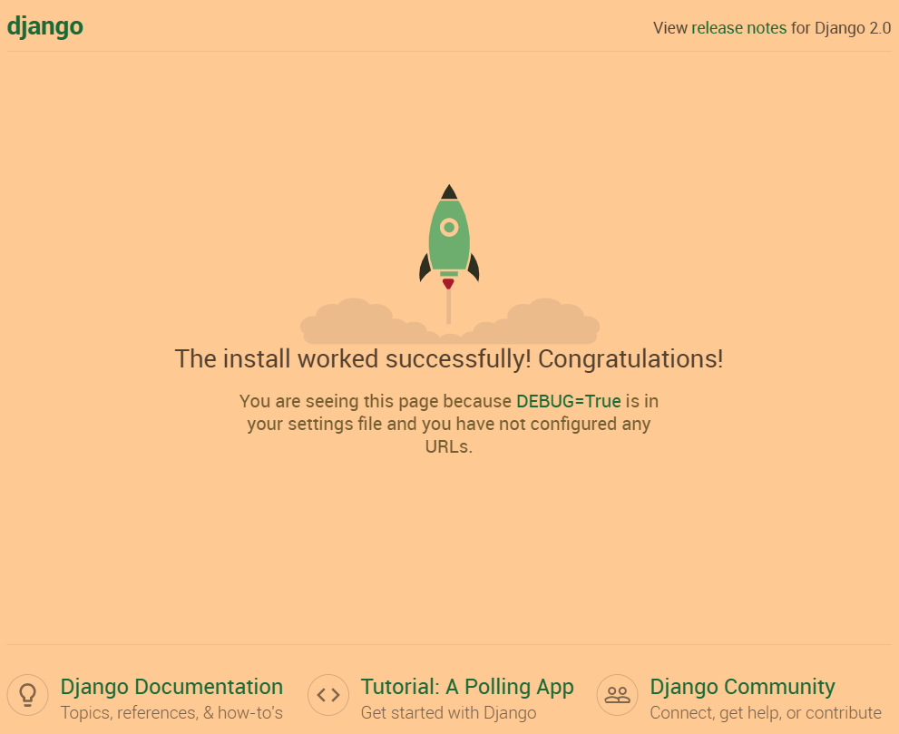The width and height of the screenshot is (899, 734).
Task: Click the lightbulb documentation icon
Action: click(x=27, y=695)
